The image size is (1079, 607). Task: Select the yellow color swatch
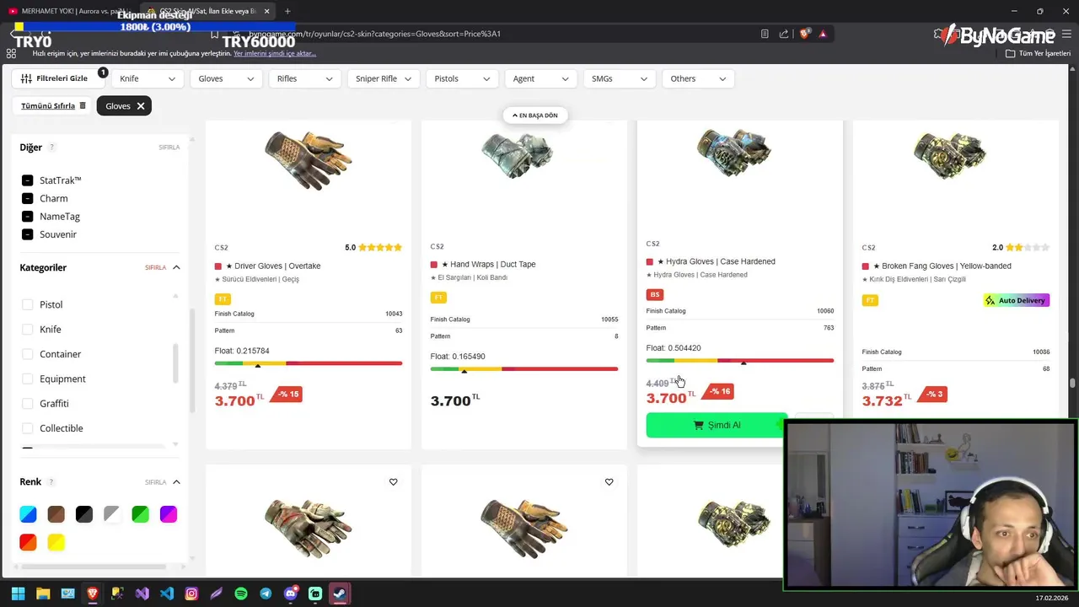pyautogui.click(x=56, y=542)
